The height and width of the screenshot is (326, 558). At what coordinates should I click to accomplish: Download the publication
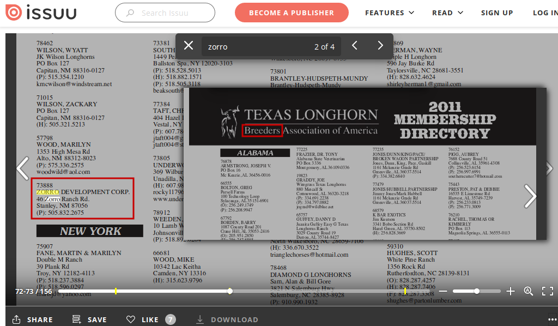[x=227, y=319]
